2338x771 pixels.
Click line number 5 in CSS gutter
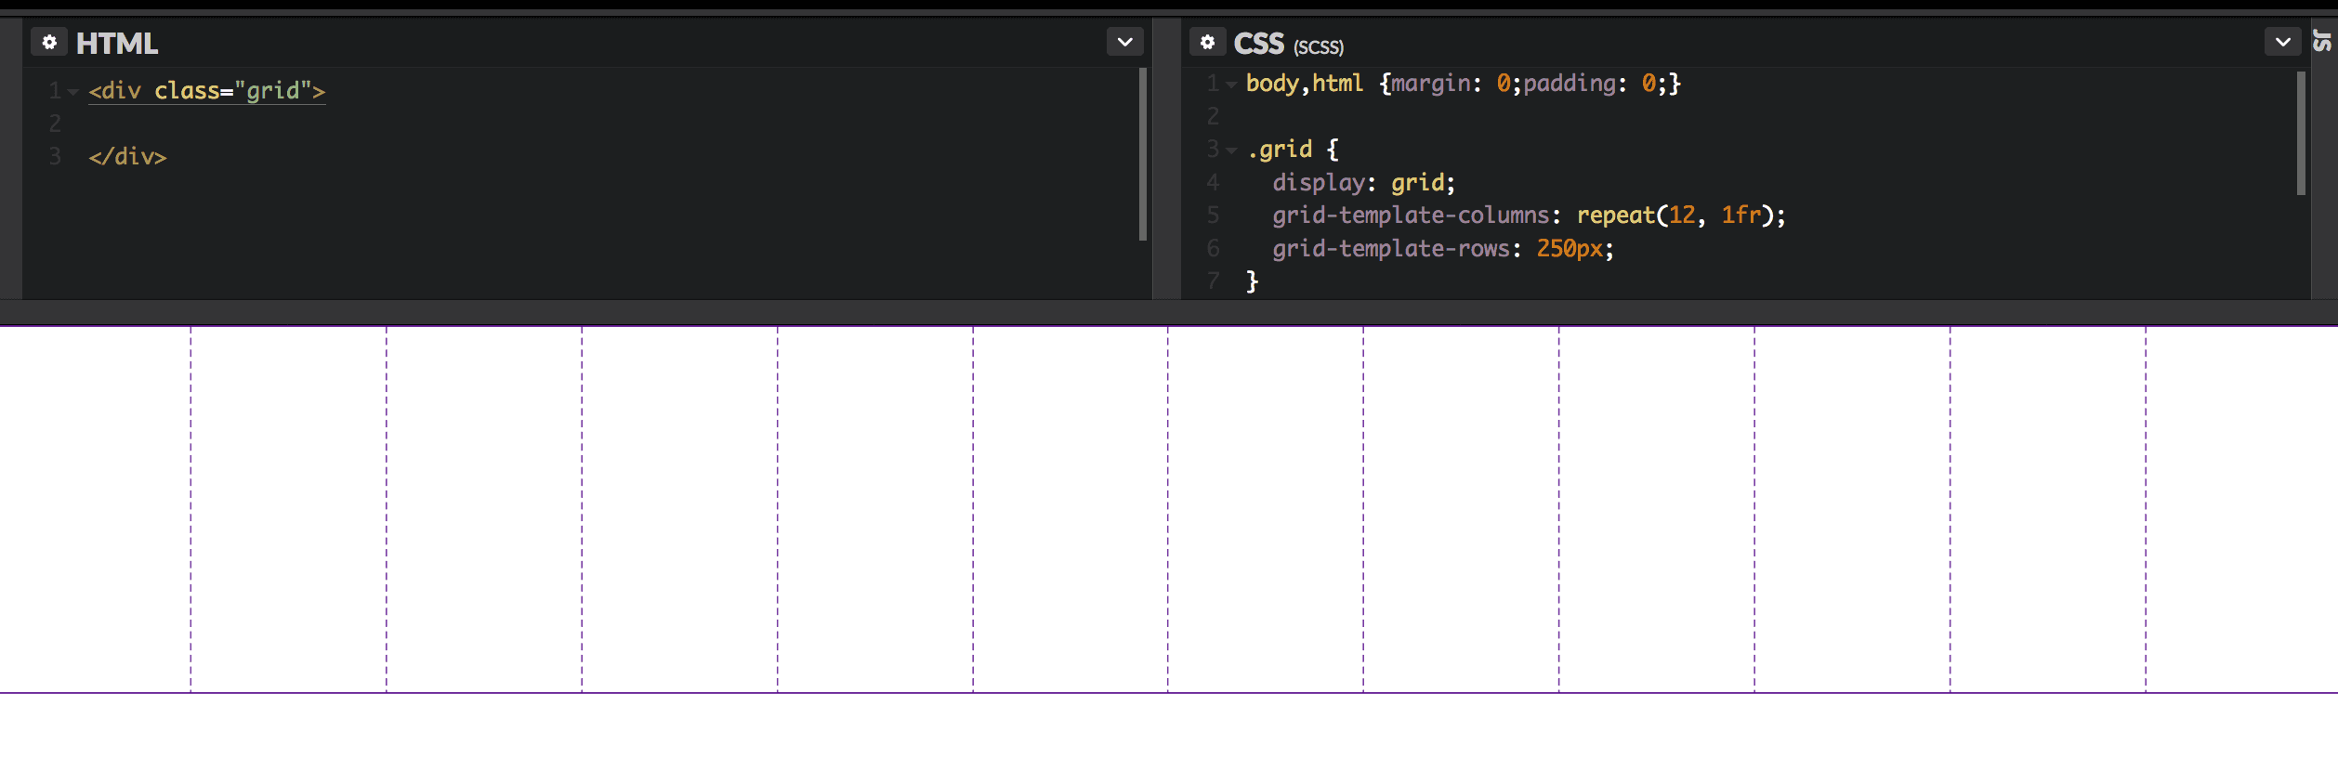(x=1213, y=216)
